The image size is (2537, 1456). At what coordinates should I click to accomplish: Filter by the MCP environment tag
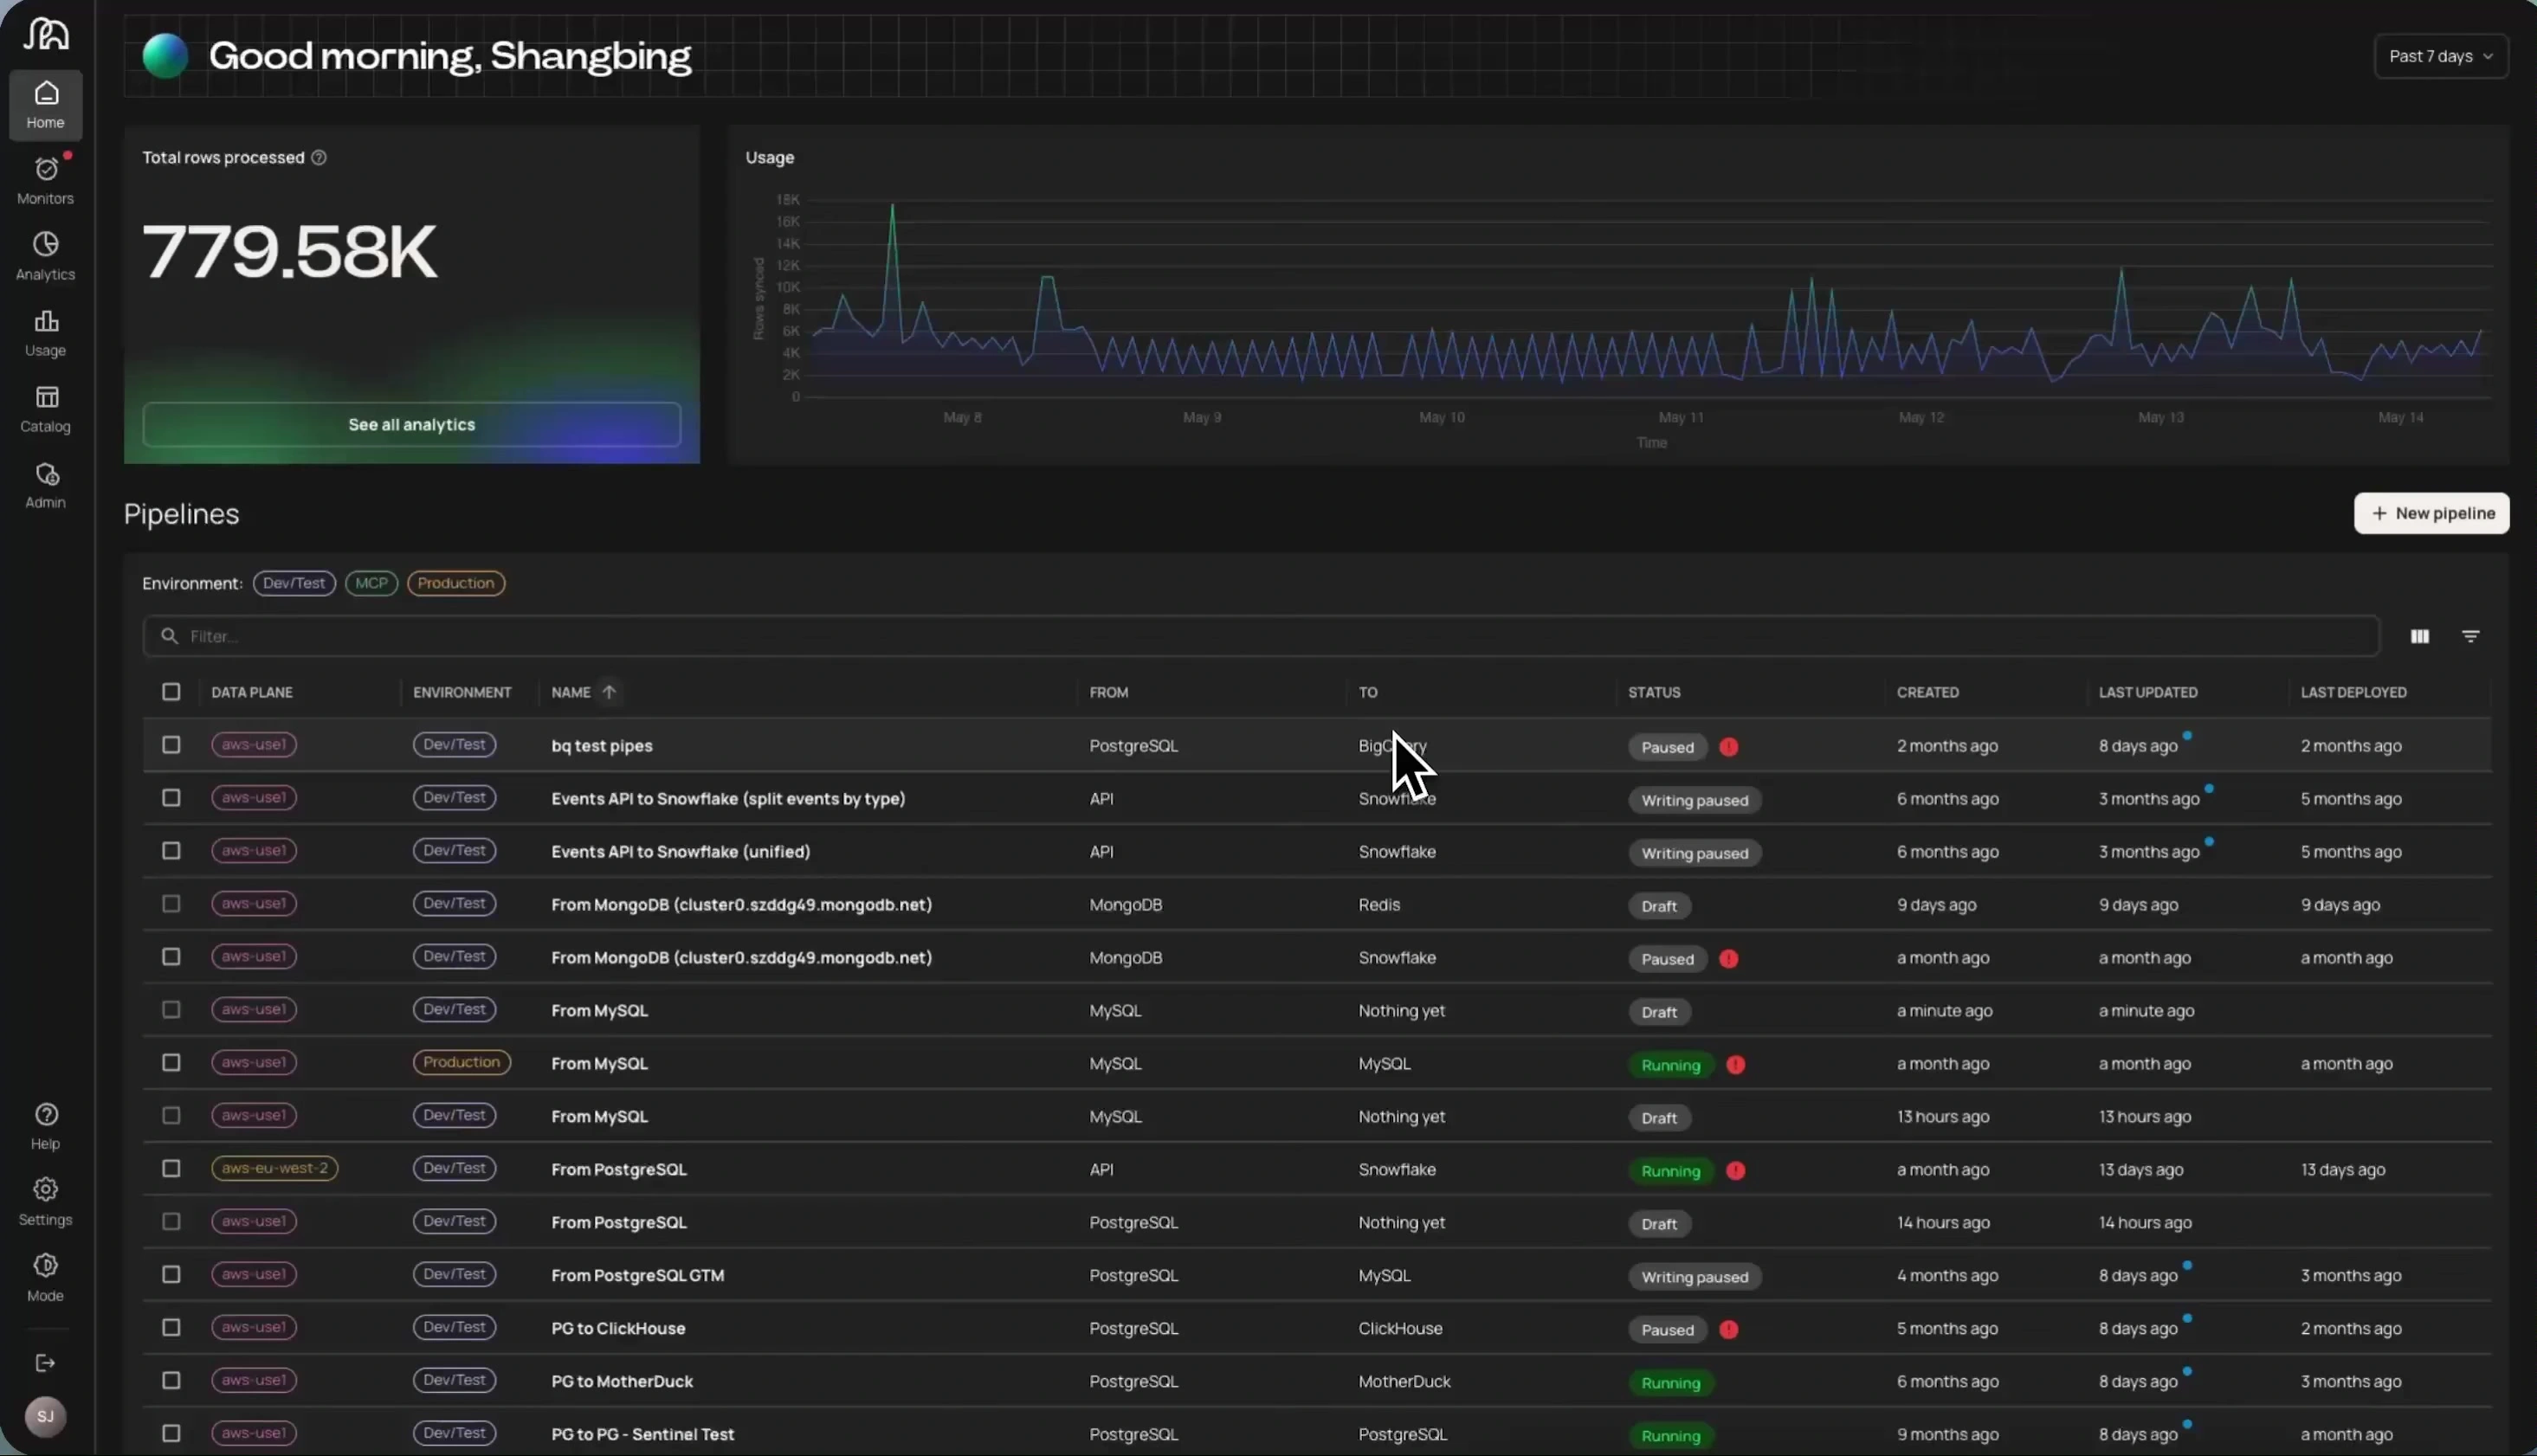tap(371, 583)
